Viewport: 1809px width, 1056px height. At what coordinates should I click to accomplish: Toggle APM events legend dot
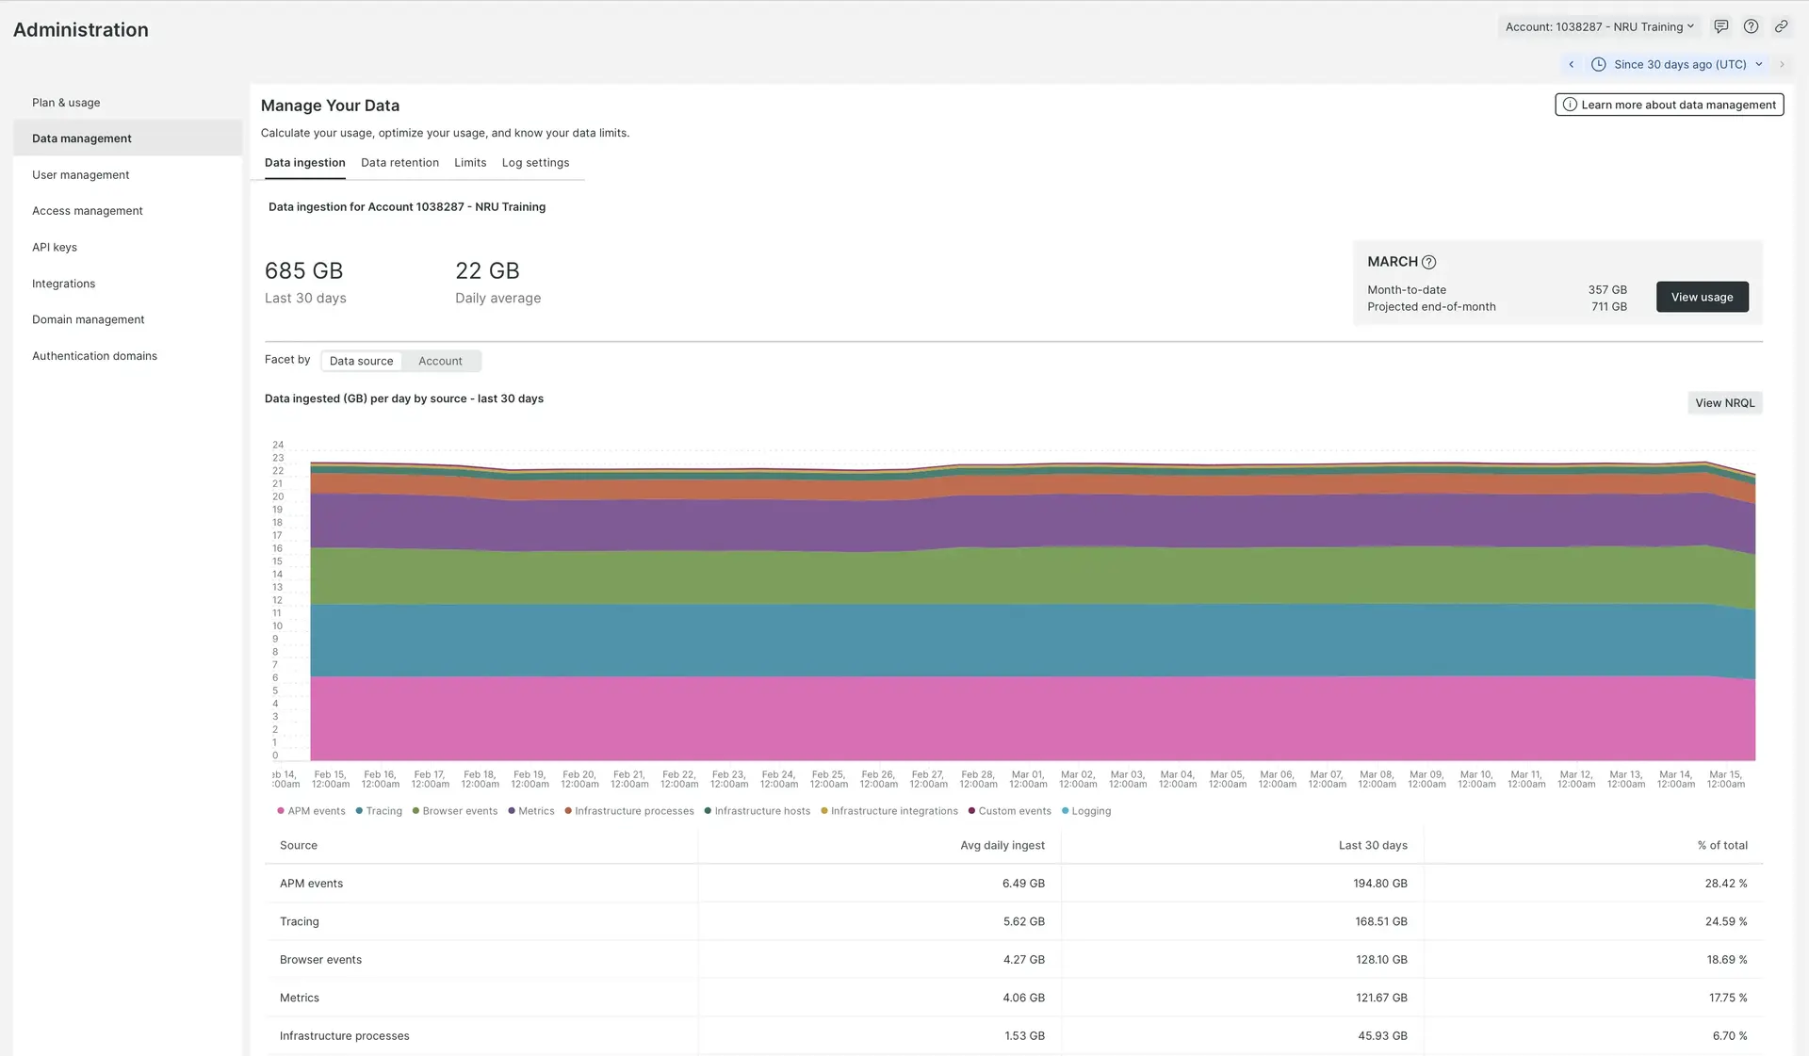(x=281, y=811)
